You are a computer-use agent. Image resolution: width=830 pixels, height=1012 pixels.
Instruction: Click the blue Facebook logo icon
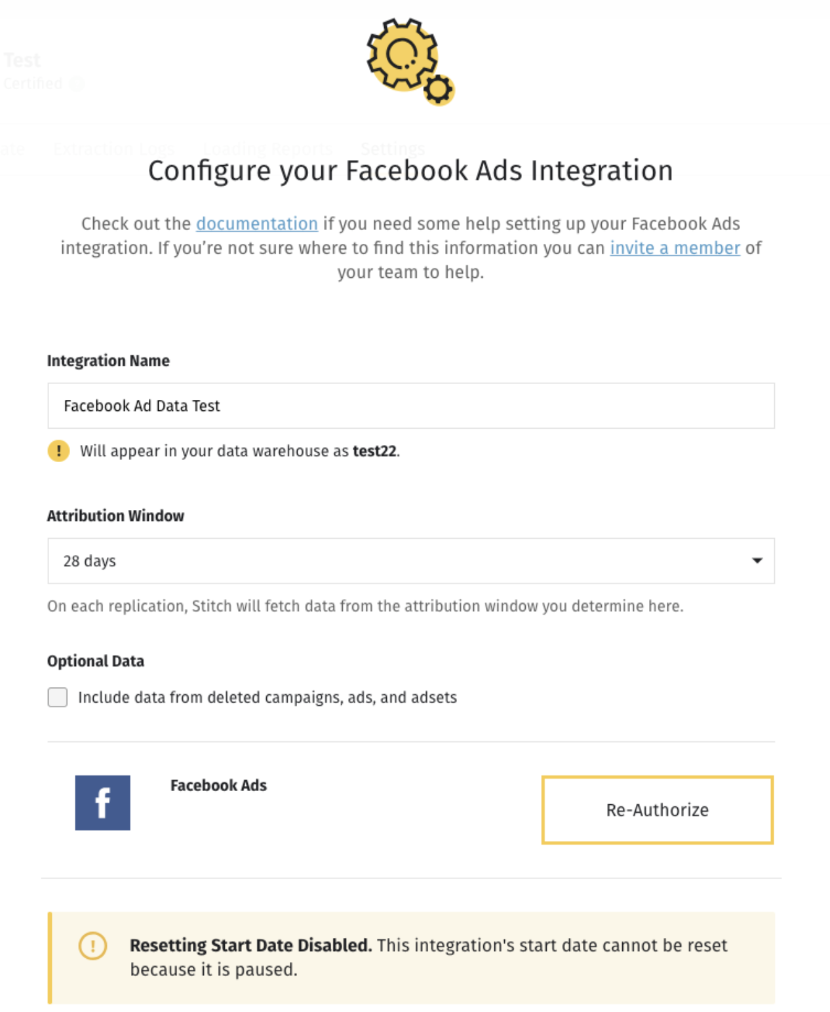click(x=102, y=803)
